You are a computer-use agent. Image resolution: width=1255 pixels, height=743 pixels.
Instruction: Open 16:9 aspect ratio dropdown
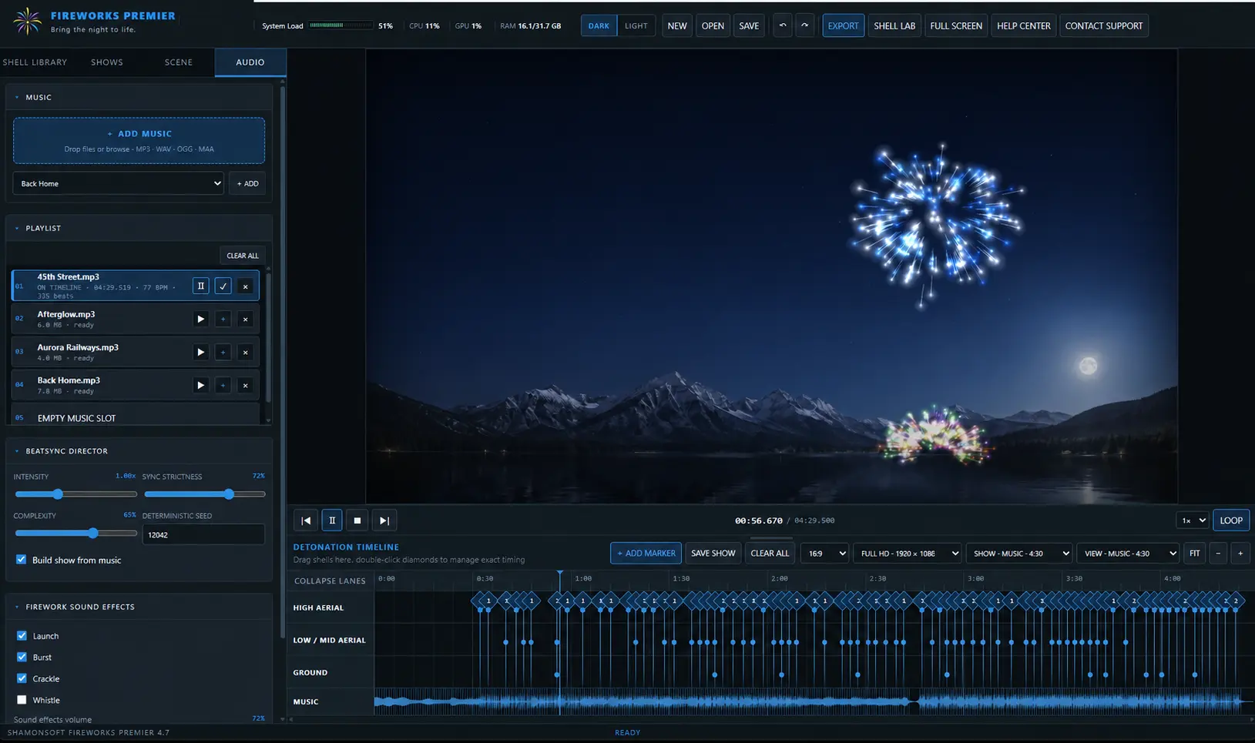click(x=825, y=553)
